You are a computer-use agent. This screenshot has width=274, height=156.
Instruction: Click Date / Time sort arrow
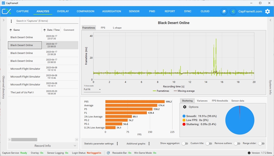[45, 30]
